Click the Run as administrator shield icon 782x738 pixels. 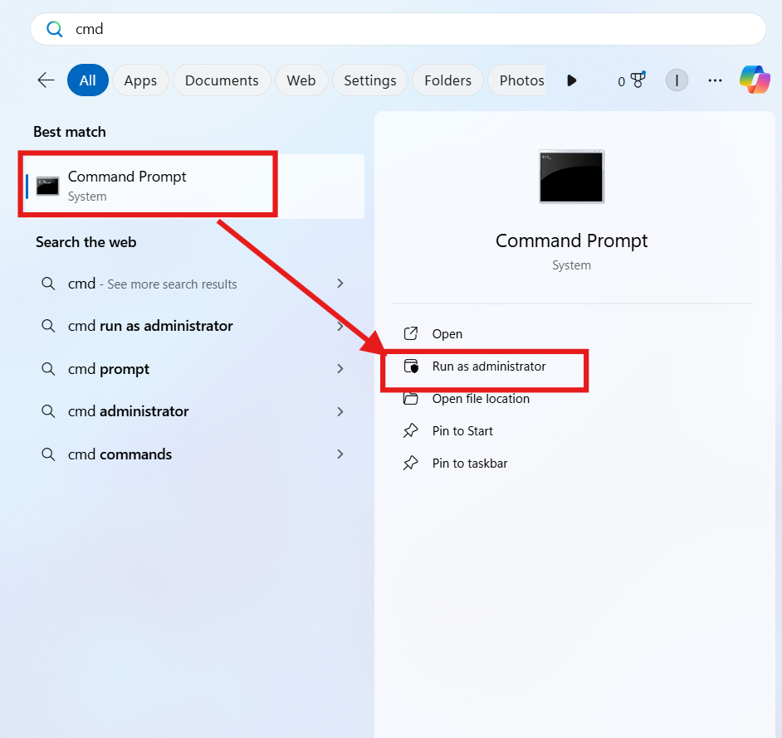pos(411,367)
